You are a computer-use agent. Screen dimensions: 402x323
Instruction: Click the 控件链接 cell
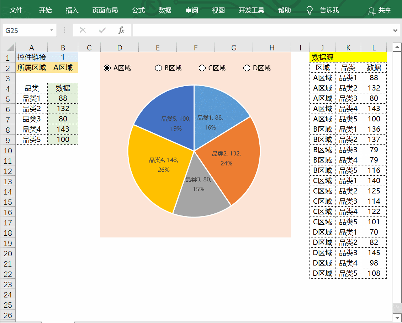(32, 57)
